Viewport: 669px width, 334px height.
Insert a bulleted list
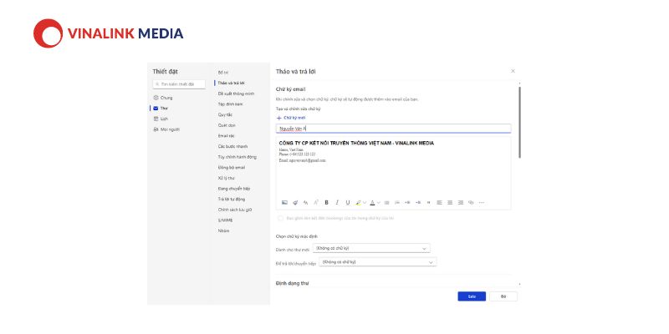[x=387, y=203]
